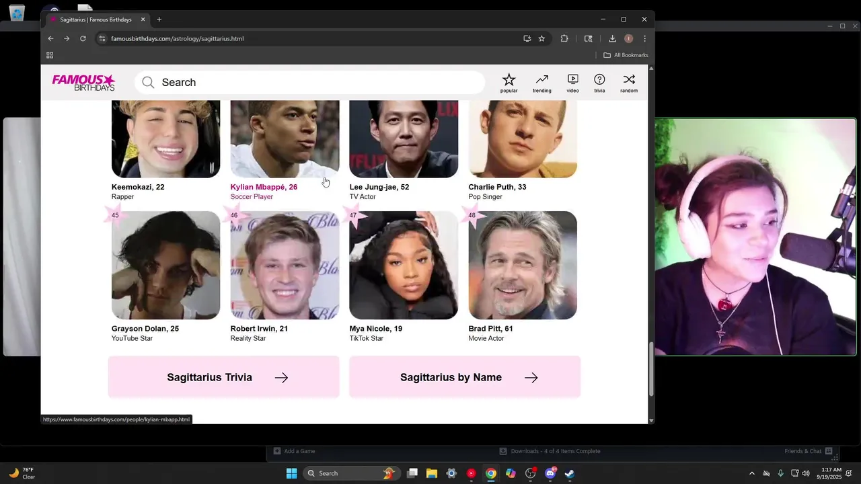The height and width of the screenshot is (484, 861).
Task: Click Add a Game in Steam window
Action: (x=294, y=451)
